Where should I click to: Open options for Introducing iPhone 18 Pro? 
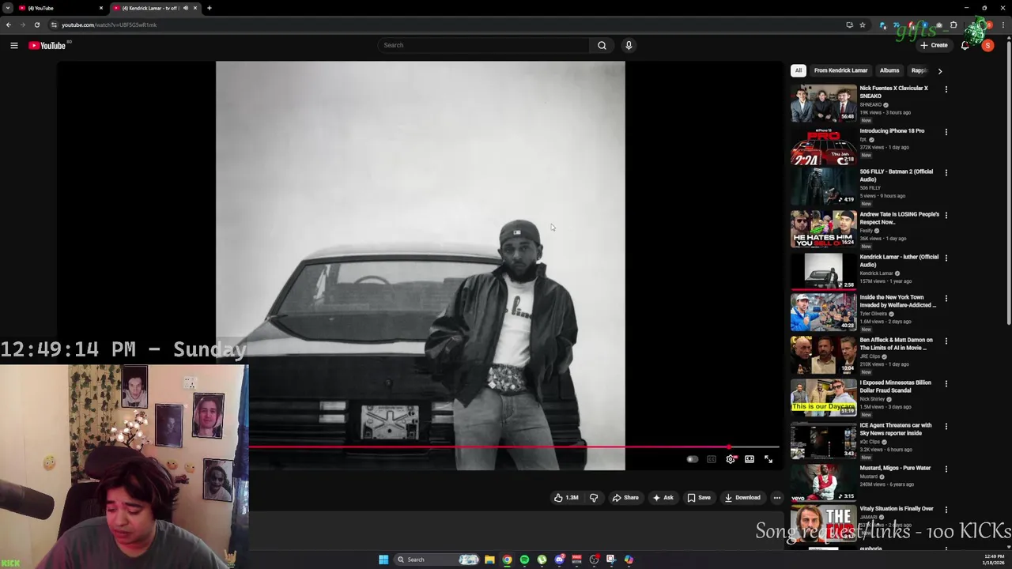[946, 132]
